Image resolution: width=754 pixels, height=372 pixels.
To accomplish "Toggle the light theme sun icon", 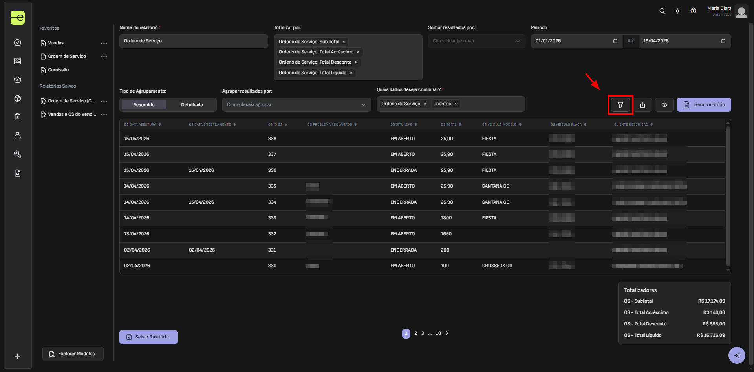I will click(x=677, y=11).
